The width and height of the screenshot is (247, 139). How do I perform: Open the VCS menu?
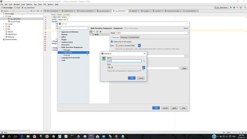pos(45,4)
